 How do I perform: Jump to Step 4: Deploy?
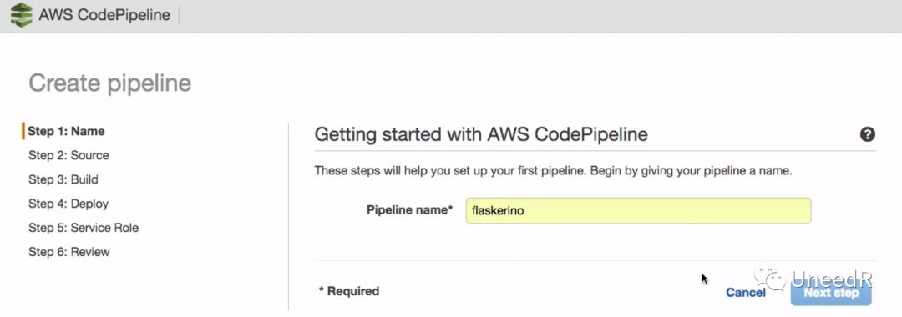[68, 204]
